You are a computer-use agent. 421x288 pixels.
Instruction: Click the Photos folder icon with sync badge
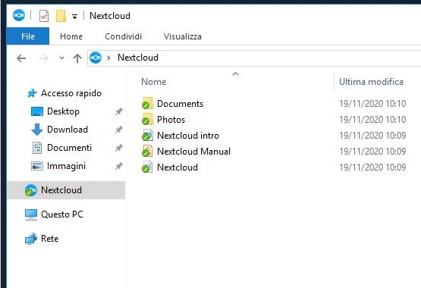point(147,119)
